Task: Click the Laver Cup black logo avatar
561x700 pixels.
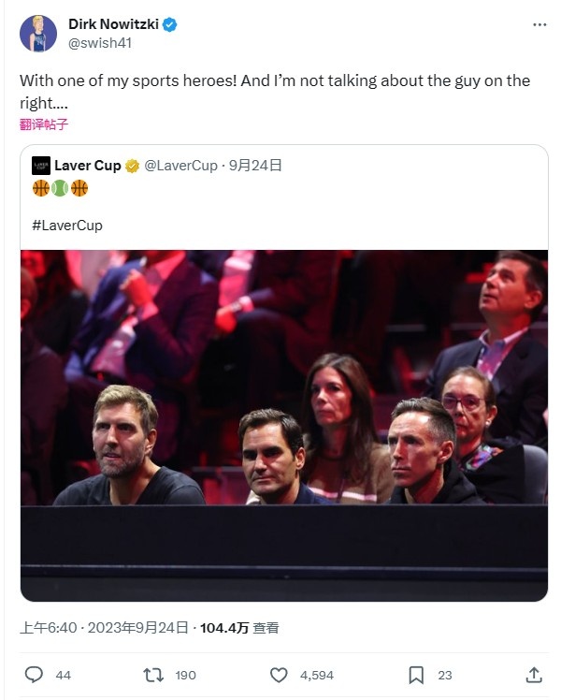Action: [x=41, y=166]
